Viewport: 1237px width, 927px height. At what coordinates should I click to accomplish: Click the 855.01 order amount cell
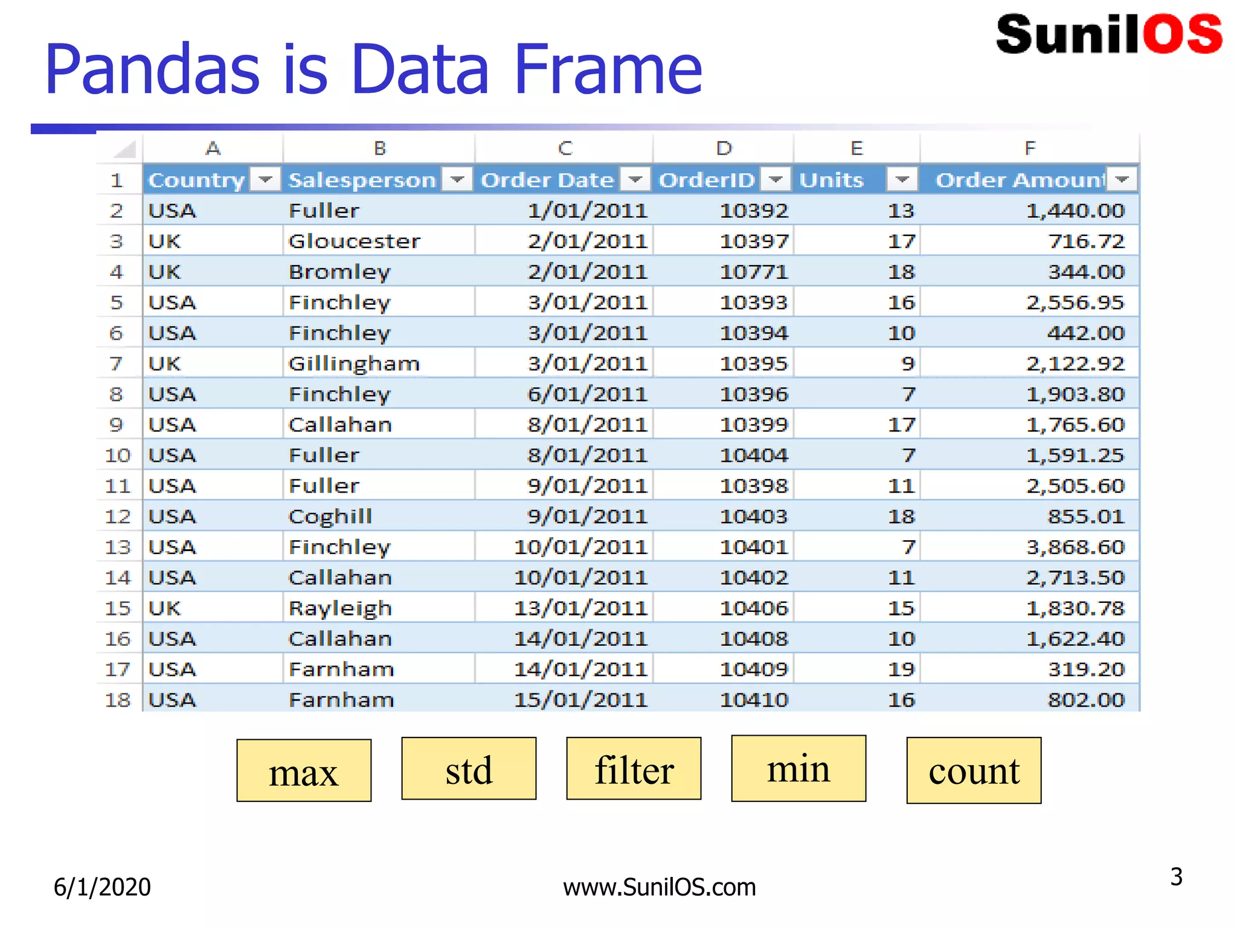coord(1030,516)
